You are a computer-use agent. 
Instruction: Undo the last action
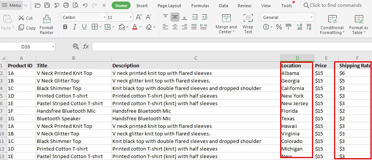pos(85,5)
